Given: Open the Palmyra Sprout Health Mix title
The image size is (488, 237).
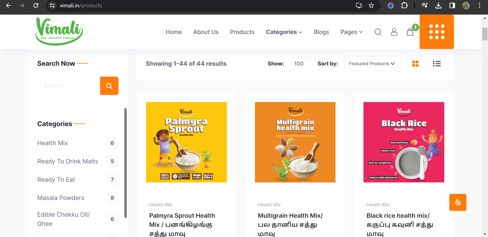Looking at the screenshot, I should [182, 225].
